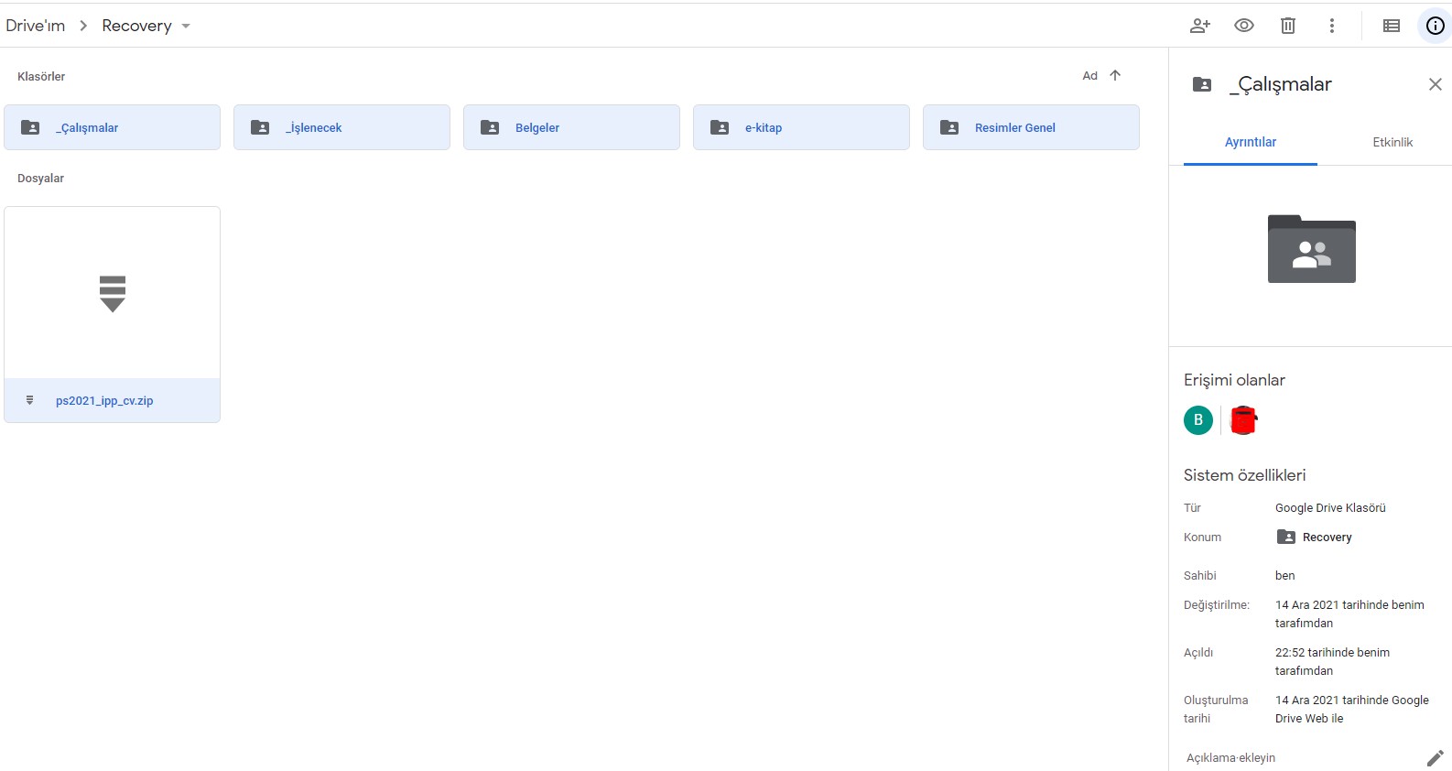Image resolution: width=1452 pixels, height=771 pixels.
Task: Close the _Çalışmalar details panel
Action: tap(1435, 84)
